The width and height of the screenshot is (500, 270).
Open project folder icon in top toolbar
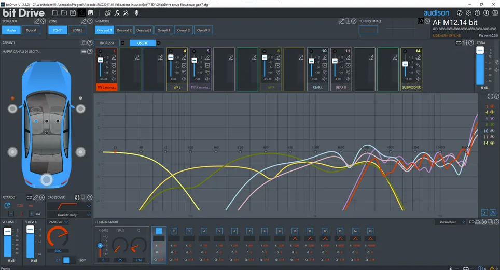pyautogui.click(x=55, y=13)
